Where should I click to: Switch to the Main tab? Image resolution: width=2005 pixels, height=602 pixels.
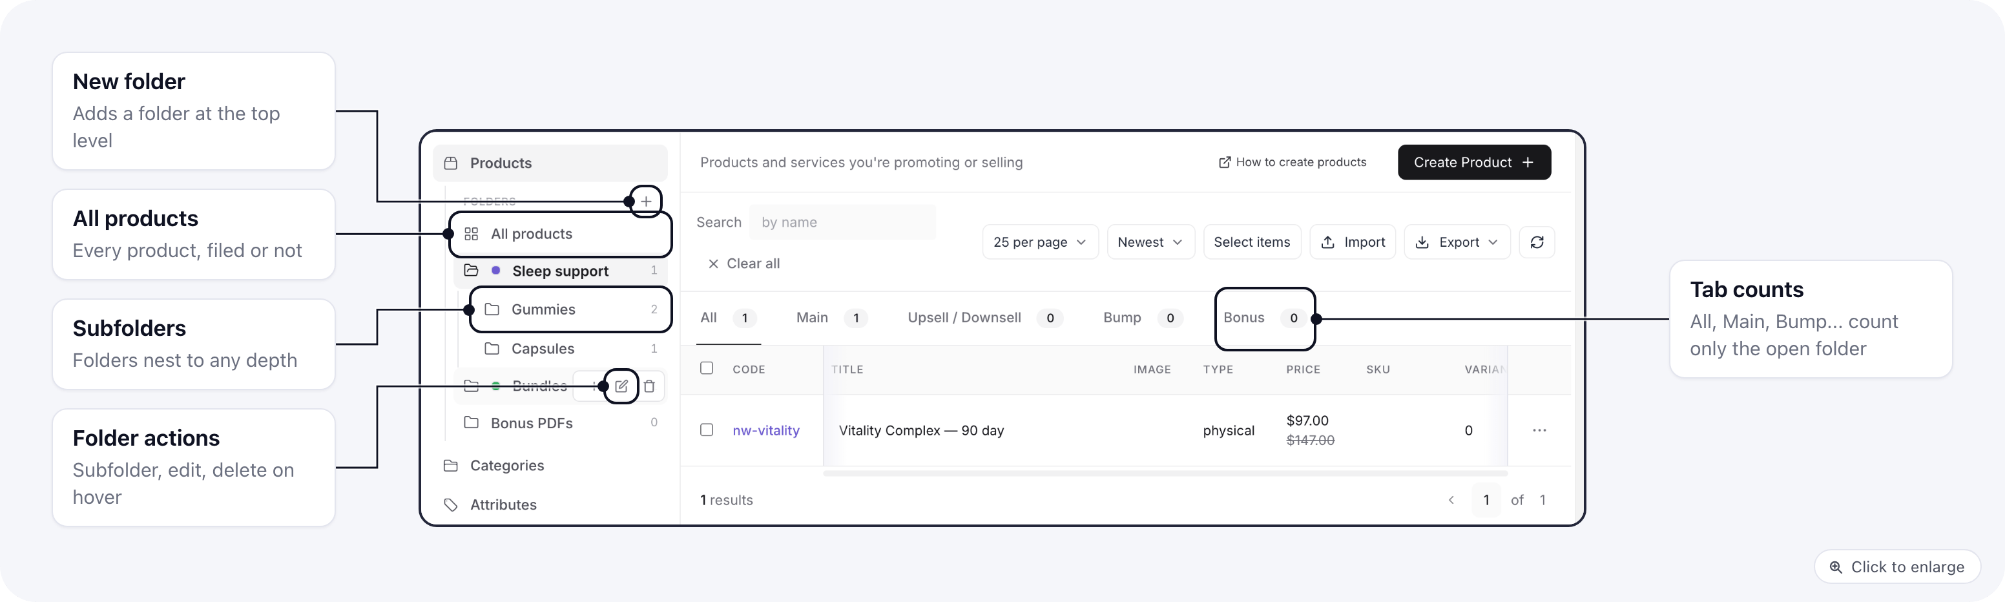(x=831, y=318)
